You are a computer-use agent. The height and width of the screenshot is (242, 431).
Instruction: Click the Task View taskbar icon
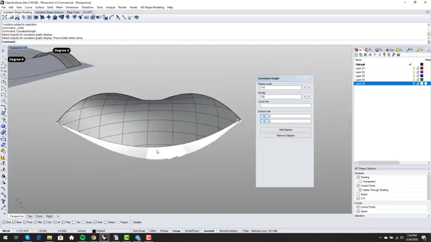click(16, 237)
